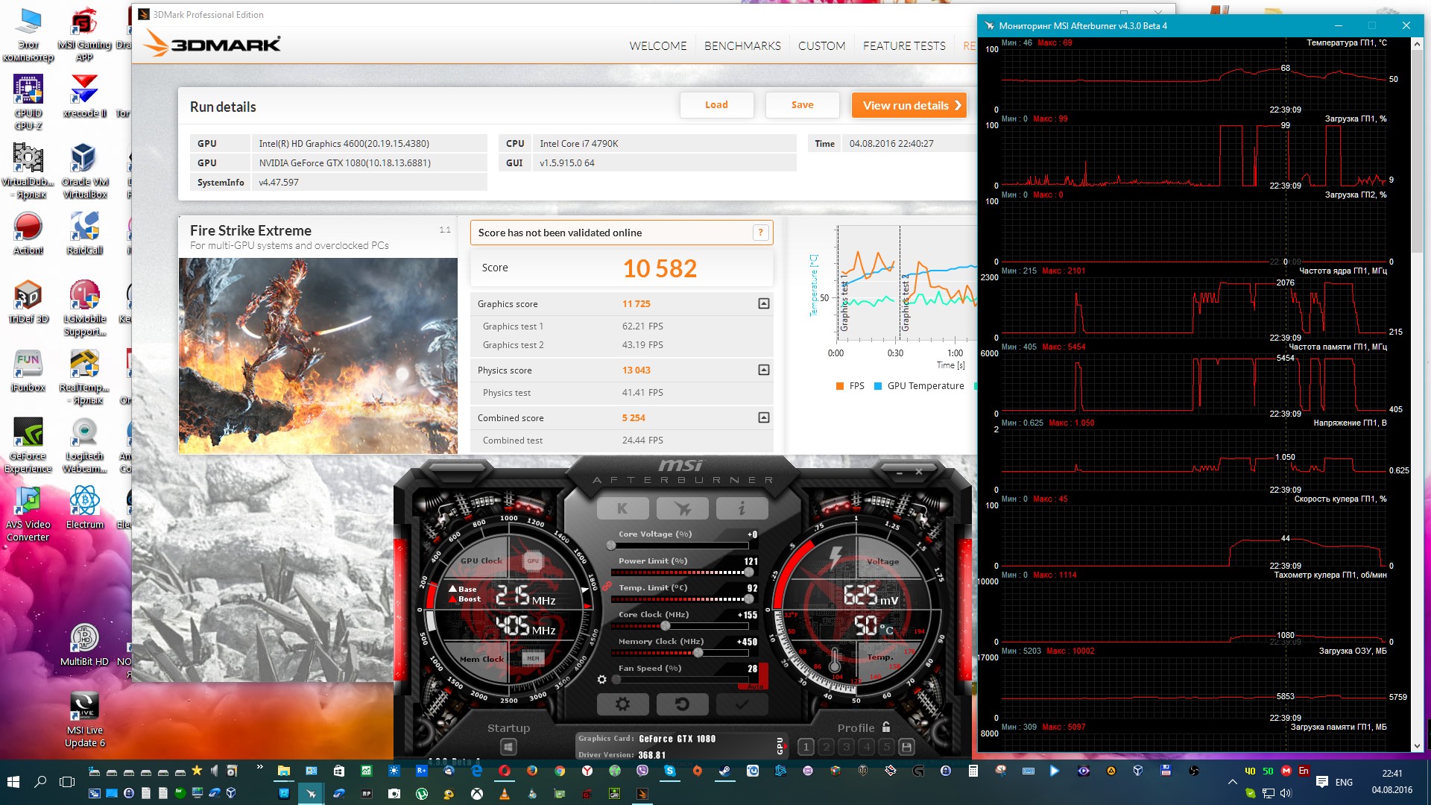Switch to the BENCHMARKS tab in 3DMark

coord(742,45)
